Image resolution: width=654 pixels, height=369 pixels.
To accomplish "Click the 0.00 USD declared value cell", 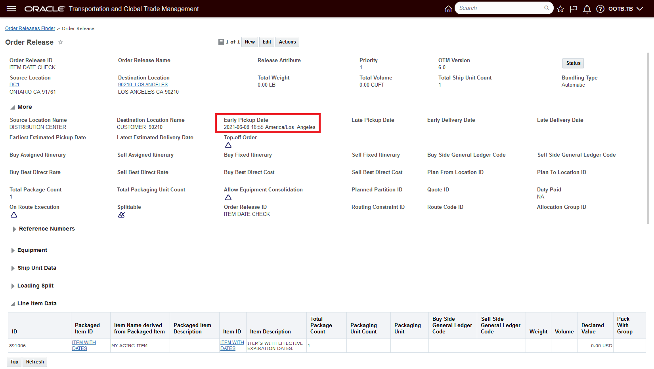I will coord(595,346).
